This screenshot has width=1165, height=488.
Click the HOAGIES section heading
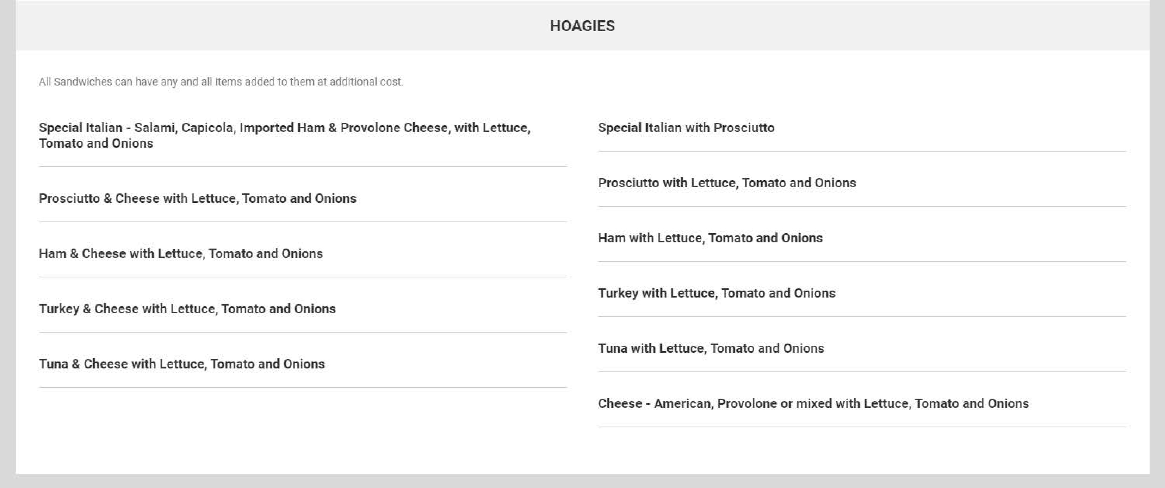click(582, 26)
